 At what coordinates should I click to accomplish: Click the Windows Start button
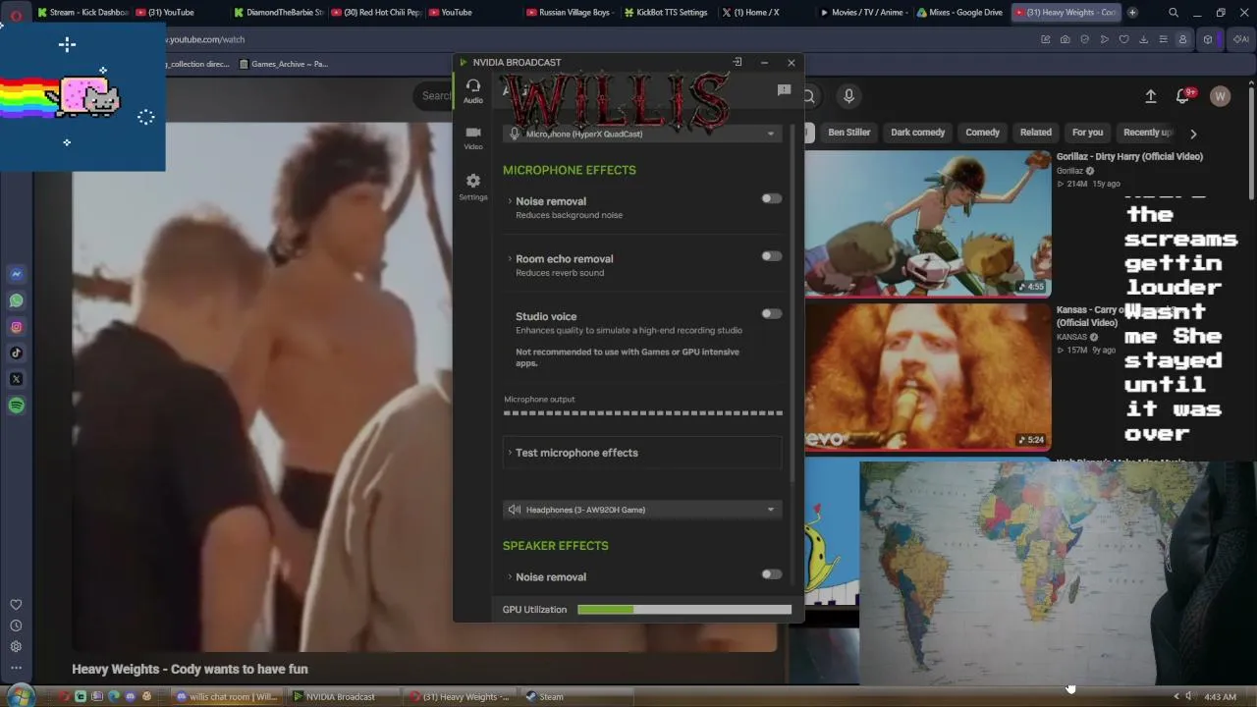(20, 696)
